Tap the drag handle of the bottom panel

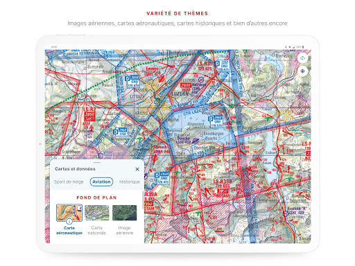point(97,162)
